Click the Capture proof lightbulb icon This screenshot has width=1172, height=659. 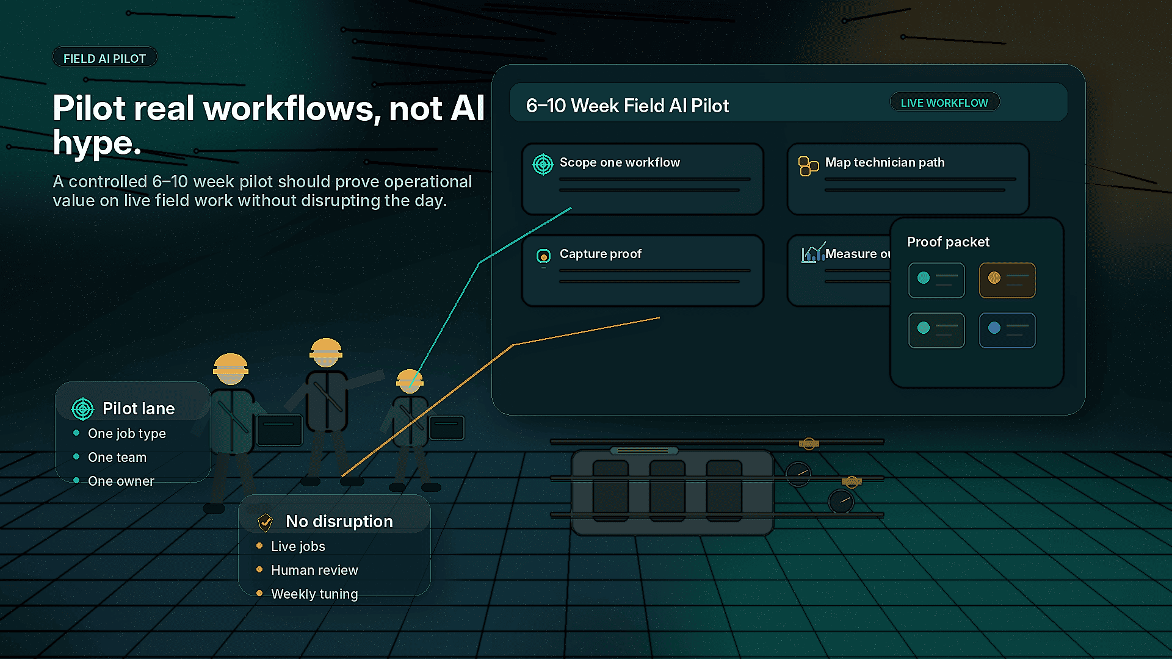click(x=543, y=257)
